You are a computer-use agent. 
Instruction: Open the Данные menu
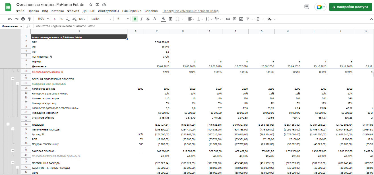(88, 11)
